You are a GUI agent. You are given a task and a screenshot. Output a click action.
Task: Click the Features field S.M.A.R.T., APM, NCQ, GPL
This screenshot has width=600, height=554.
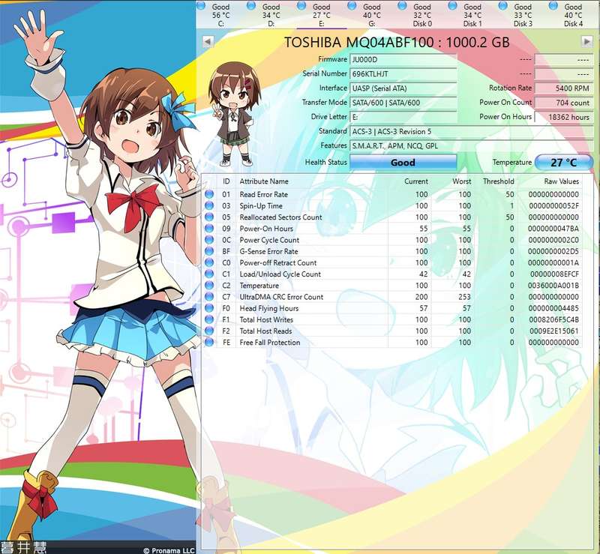coord(472,145)
